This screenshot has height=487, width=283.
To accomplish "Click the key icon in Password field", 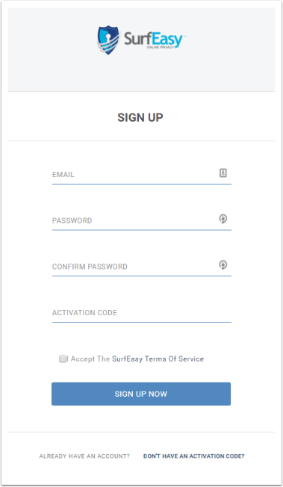I will click(223, 219).
